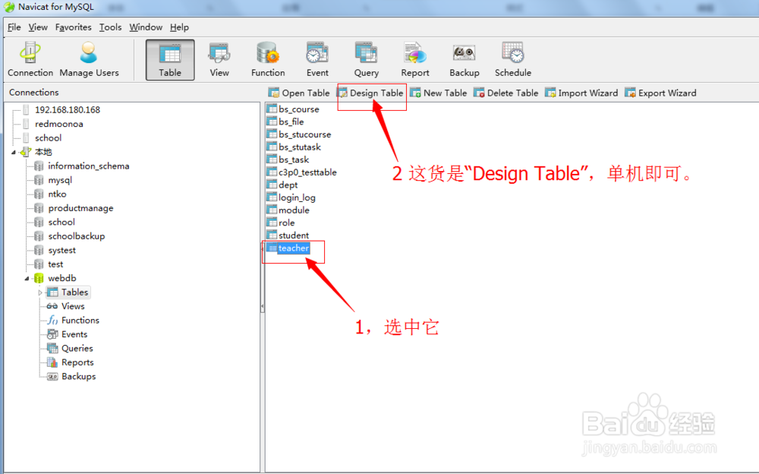
Task: Click Delete Table in the object bar
Action: [505, 93]
